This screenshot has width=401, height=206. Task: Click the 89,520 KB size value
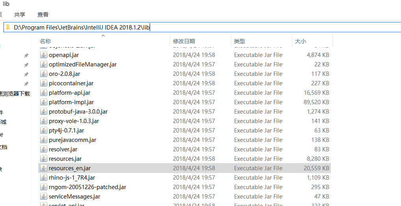316,102
